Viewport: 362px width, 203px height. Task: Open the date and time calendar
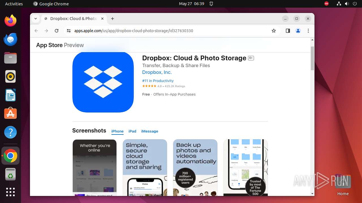191,4
